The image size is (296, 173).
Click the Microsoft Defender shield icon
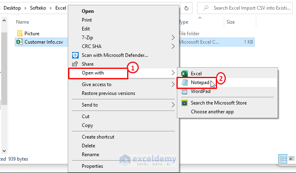pyautogui.click(x=75, y=55)
